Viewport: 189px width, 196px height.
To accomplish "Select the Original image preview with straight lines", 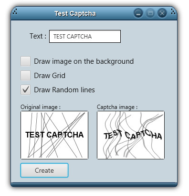I will pos(54,135).
